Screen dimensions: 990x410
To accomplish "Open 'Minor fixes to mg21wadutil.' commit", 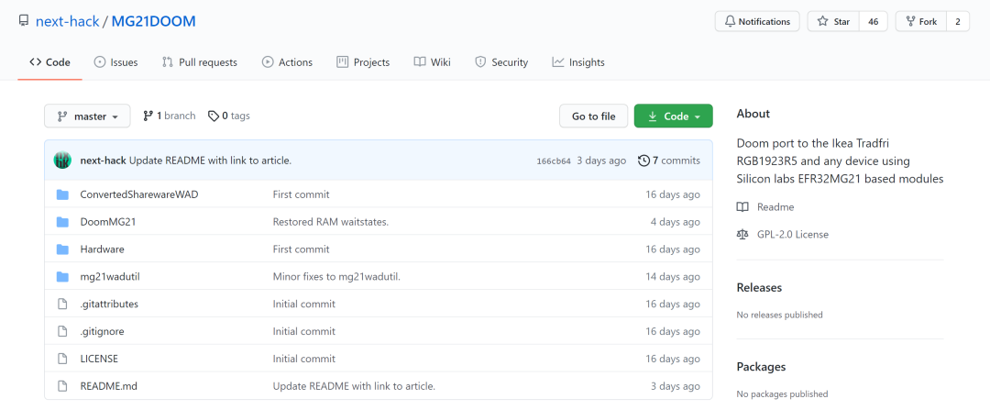I will pyautogui.click(x=336, y=277).
